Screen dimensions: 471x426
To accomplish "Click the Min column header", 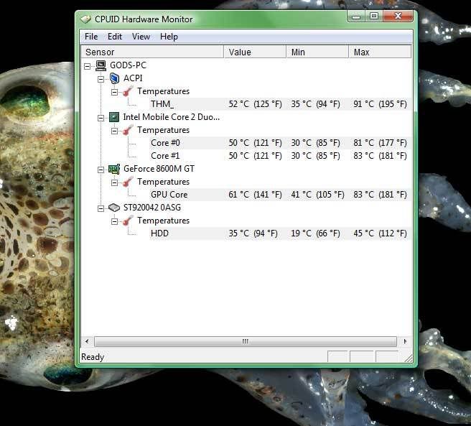I will [x=317, y=52].
